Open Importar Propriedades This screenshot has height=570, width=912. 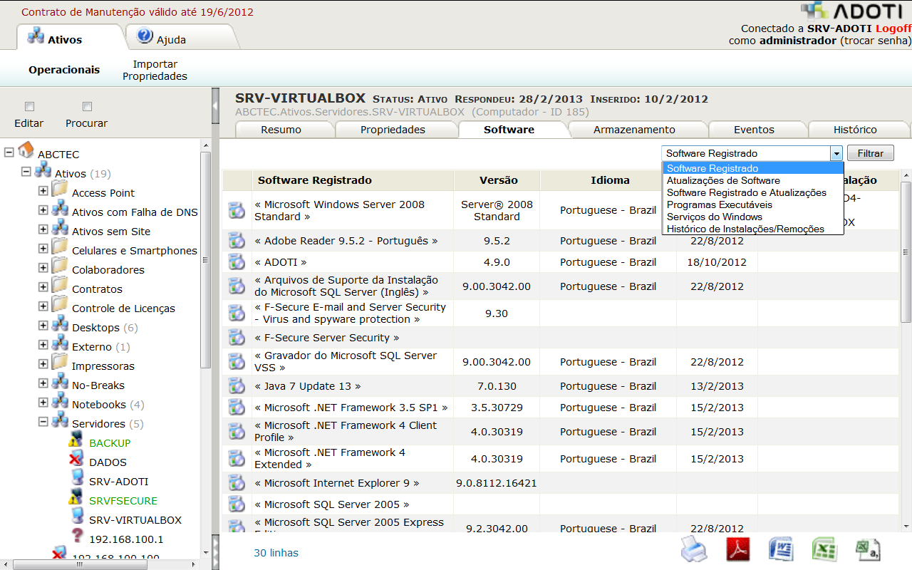coord(155,70)
